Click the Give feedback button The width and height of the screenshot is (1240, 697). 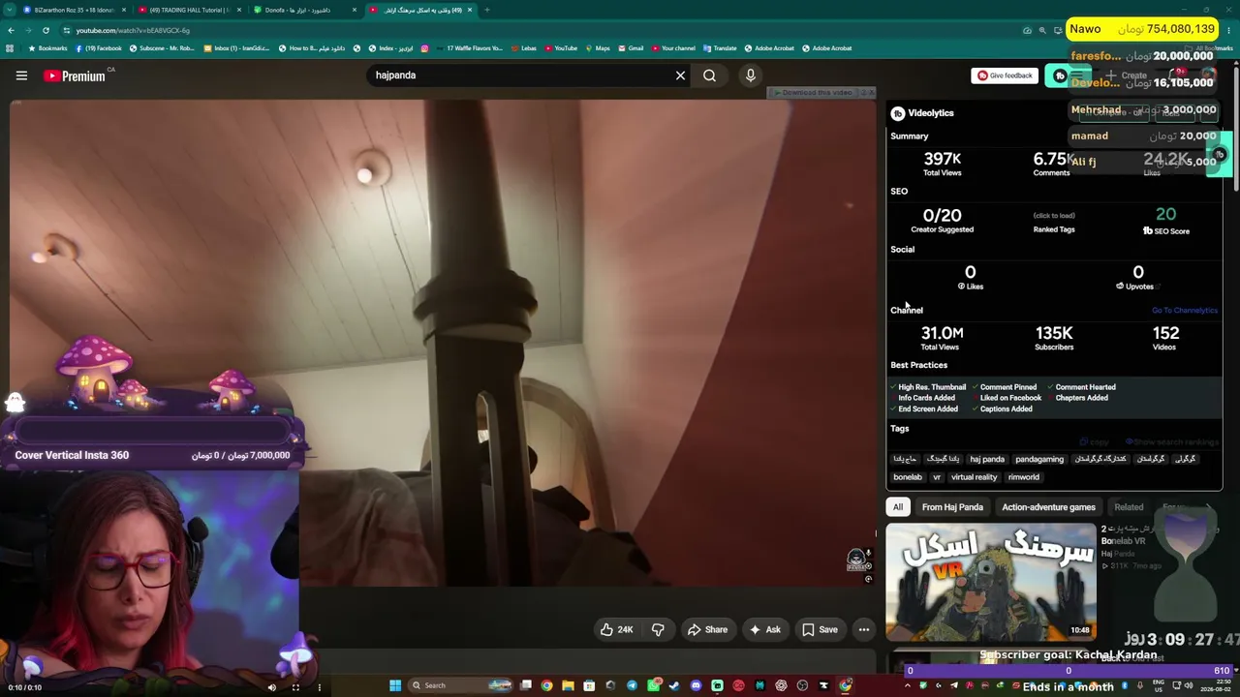pyautogui.click(x=1005, y=76)
